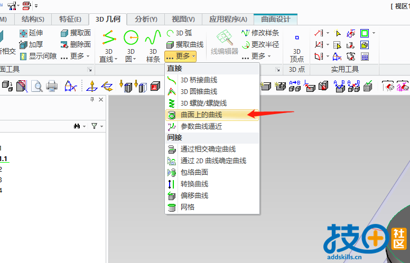Choose 包络曲面 menu entry
Image resolution: width=410 pixels, height=263 pixels.
click(x=212, y=172)
